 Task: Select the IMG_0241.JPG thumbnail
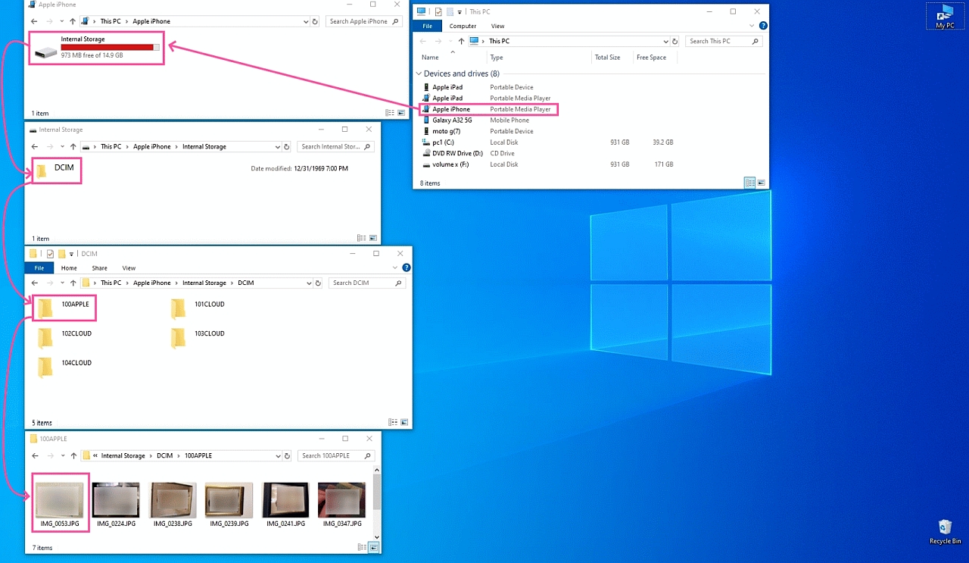coord(285,505)
